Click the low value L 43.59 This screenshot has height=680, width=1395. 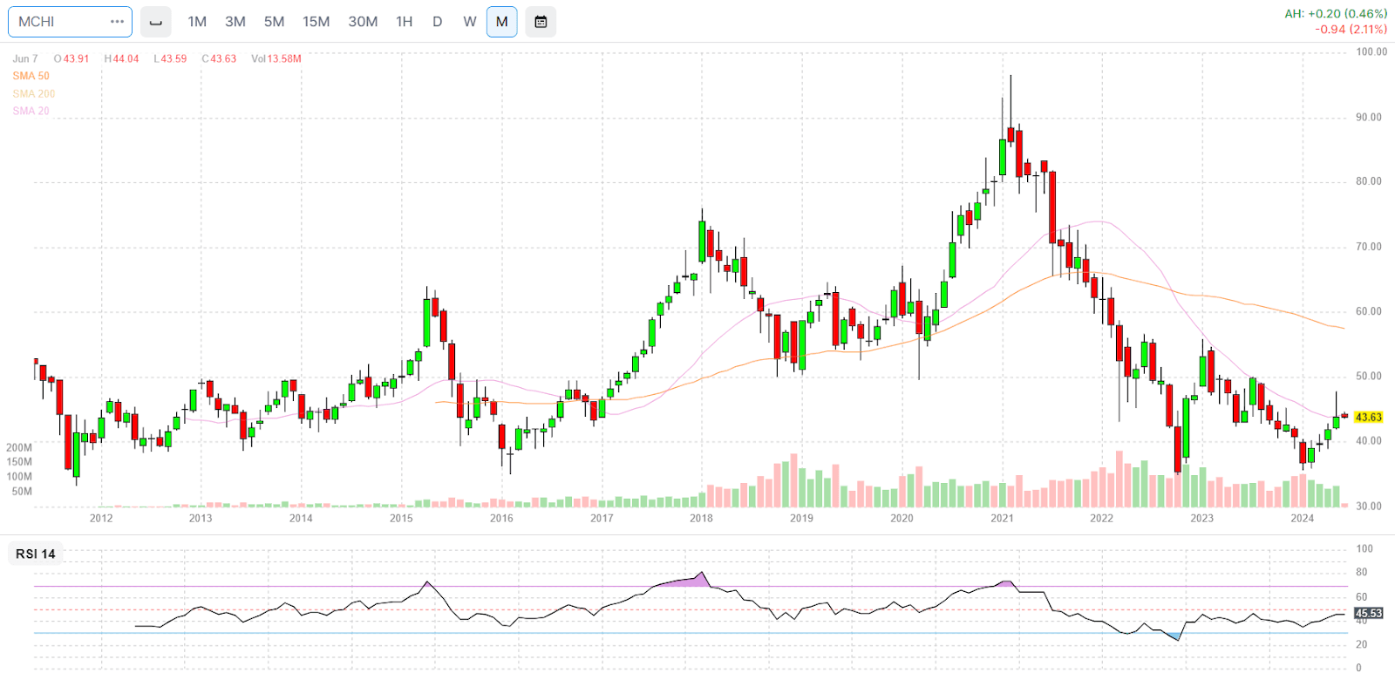pos(170,58)
